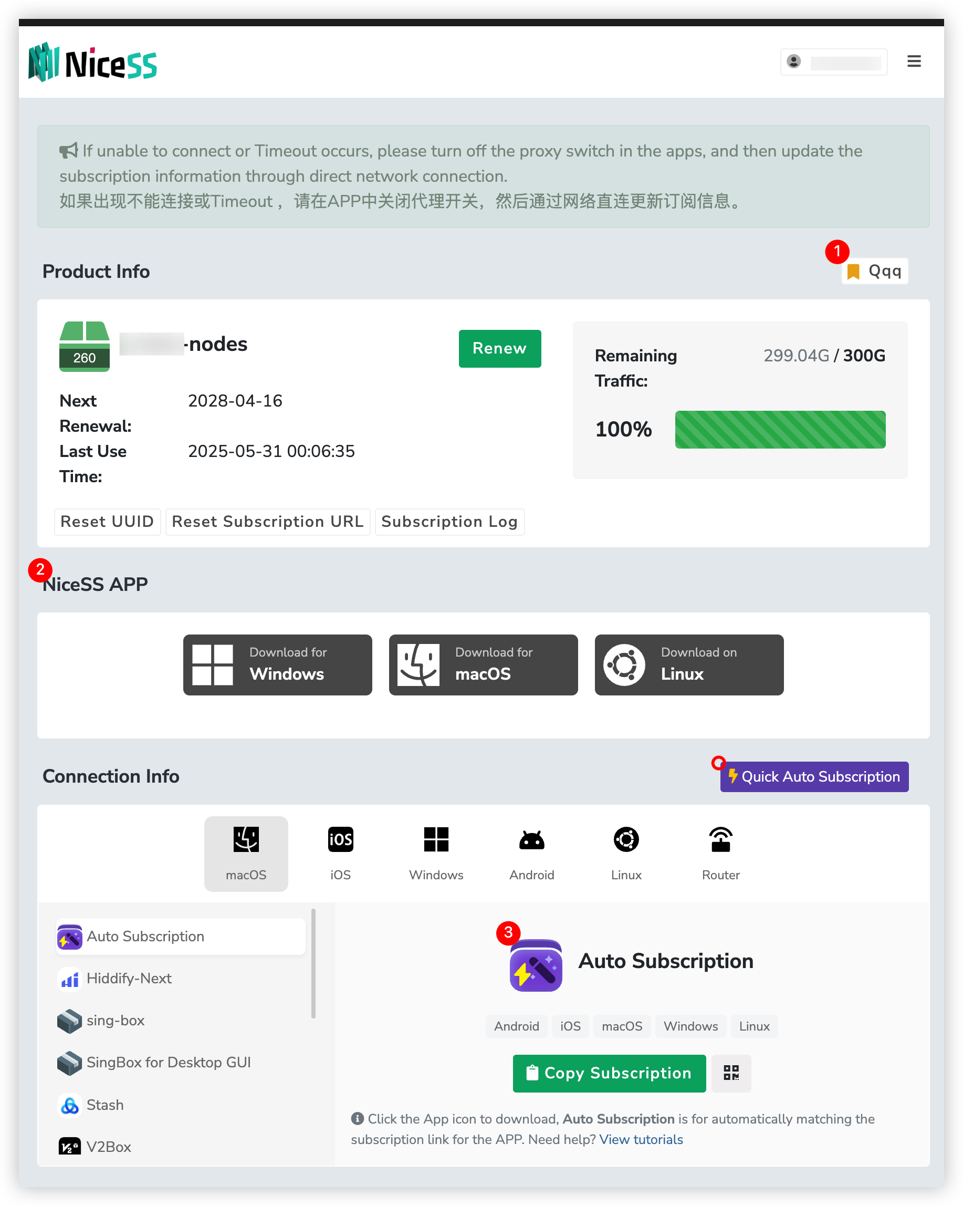Show the subscription QR code
Screen dimensions: 963x1206
click(x=731, y=1073)
